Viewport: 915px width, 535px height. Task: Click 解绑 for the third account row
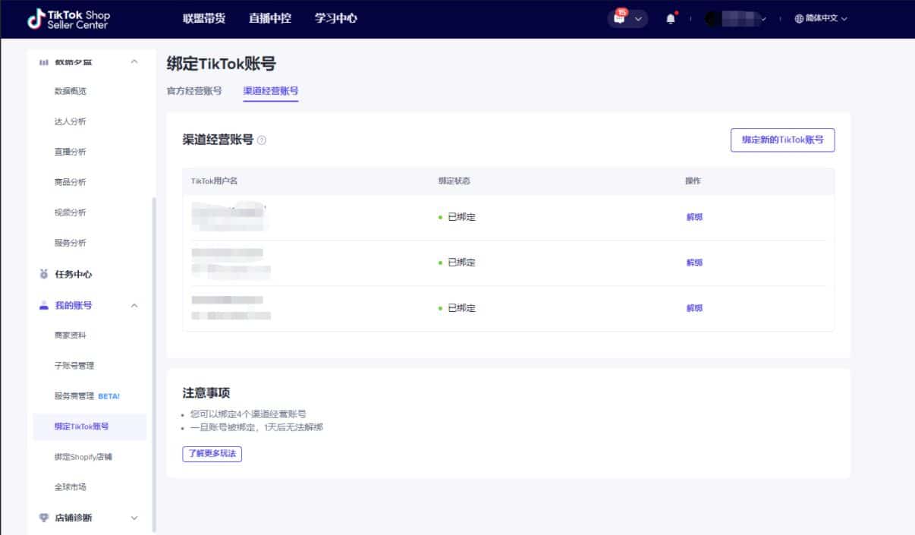pyautogui.click(x=694, y=308)
